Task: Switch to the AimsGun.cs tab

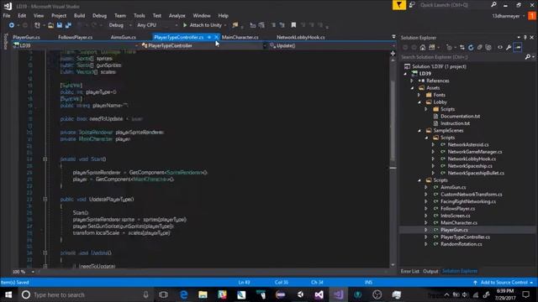Action: click(x=124, y=37)
